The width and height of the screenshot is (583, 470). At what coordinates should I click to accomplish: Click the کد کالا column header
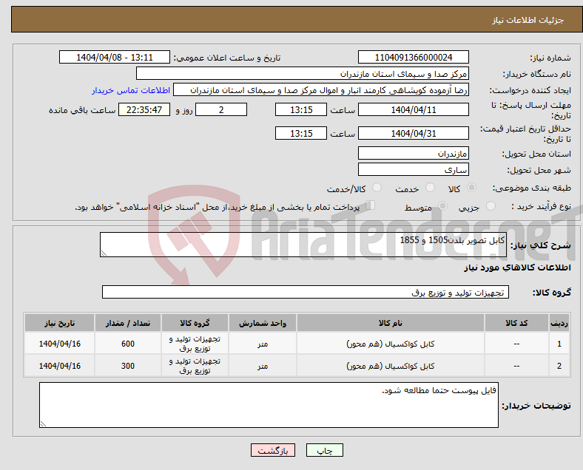tap(516, 323)
